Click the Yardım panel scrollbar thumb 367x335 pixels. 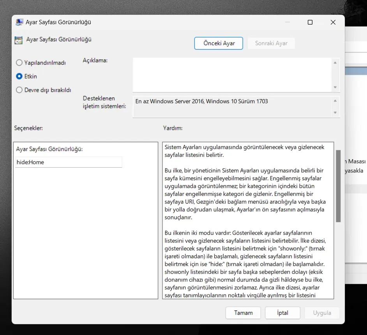(x=338, y=186)
